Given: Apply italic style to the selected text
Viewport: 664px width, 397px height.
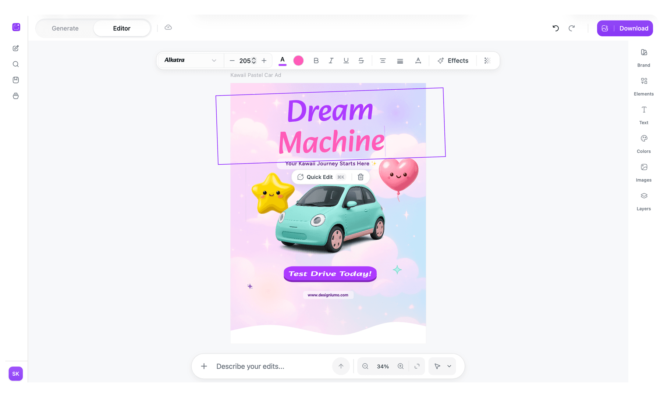Looking at the screenshot, I should [x=331, y=61].
